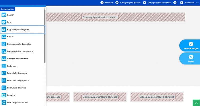Select the Botão download de arquivos icon

pos(4,51)
